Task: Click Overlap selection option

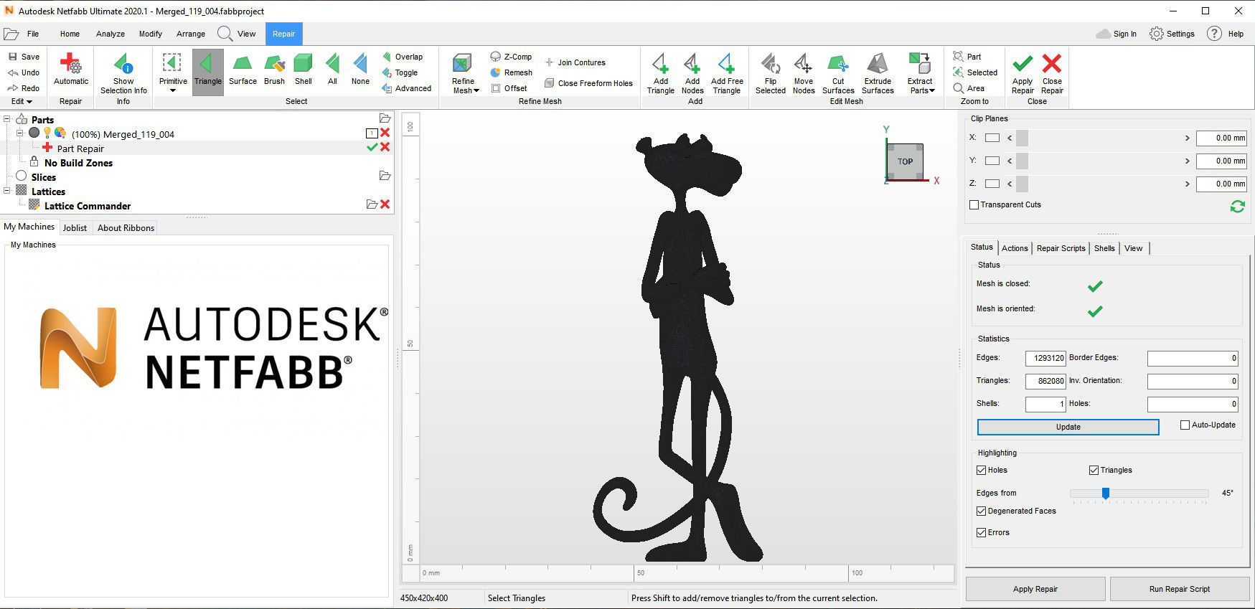Action: [x=403, y=57]
